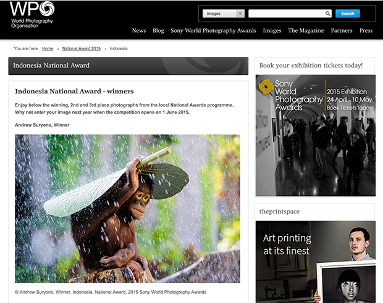Click the 'Andrew Suryono, Winner' caption text
This screenshot has height=303, width=383.
[x=42, y=125]
